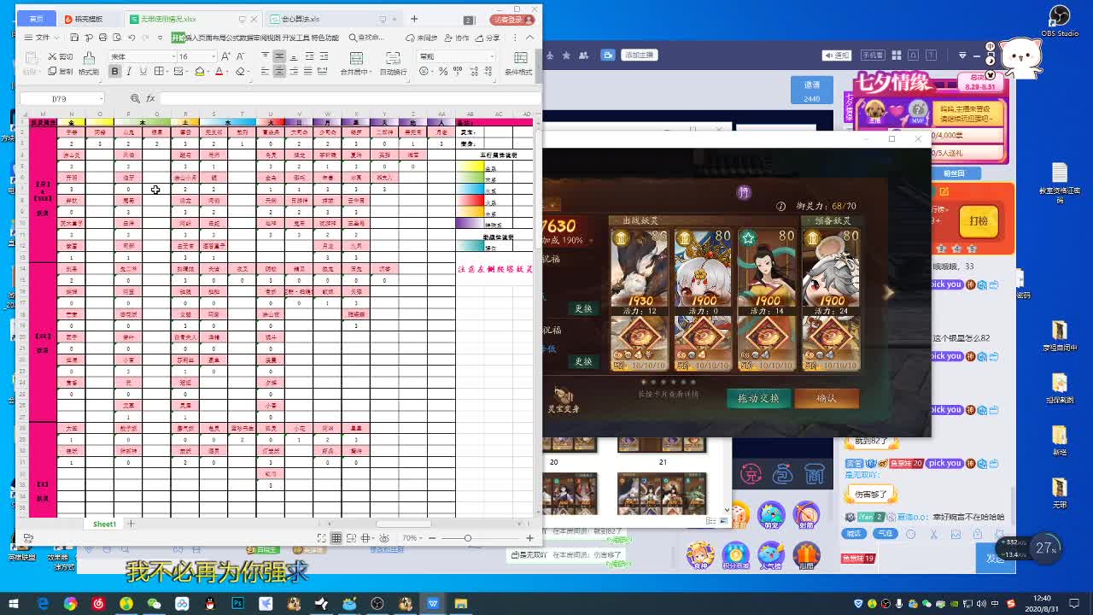This screenshot has width=1093, height=615.
Task: Click the Copy (复制) button
Action: [61, 71]
